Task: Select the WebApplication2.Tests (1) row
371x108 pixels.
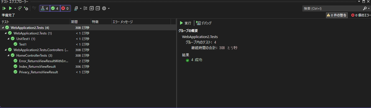Action: pos(88,33)
